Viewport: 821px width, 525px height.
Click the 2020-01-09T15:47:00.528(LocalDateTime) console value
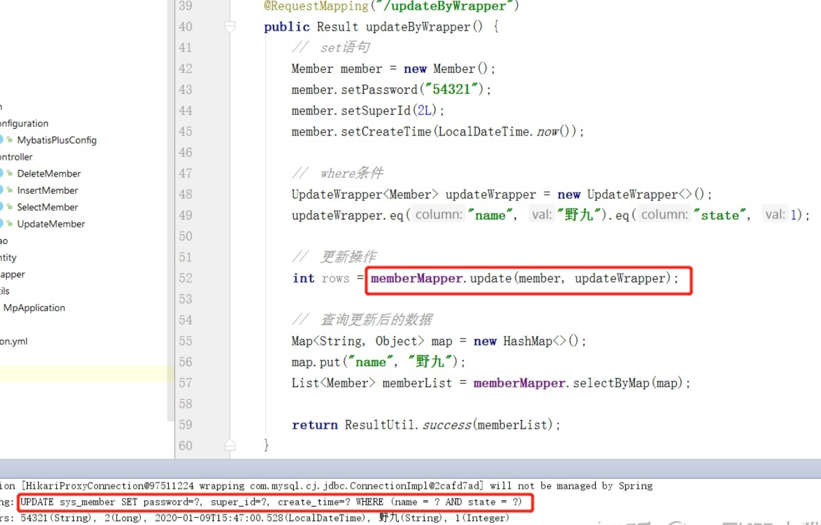click(260, 518)
